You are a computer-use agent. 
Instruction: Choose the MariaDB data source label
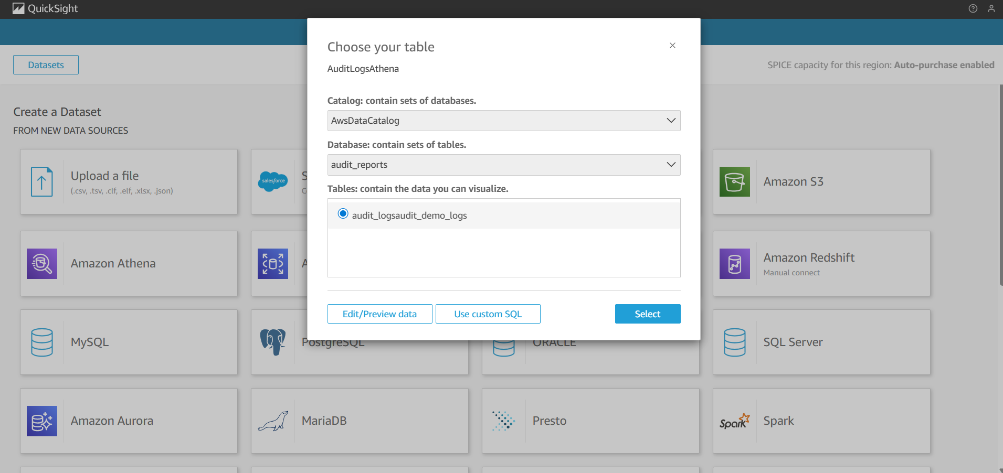324,421
